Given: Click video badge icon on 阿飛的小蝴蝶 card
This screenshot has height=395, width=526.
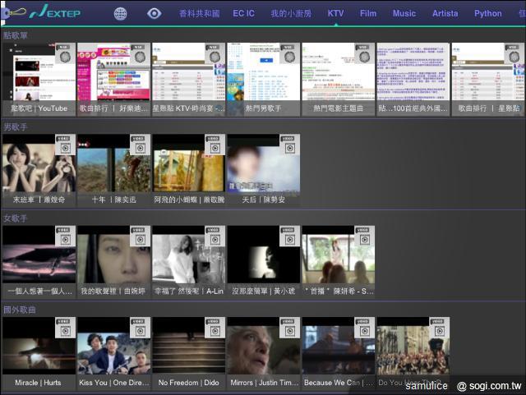Looking at the screenshot, I should pos(215,145).
